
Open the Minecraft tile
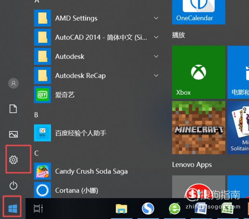(199, 128)
